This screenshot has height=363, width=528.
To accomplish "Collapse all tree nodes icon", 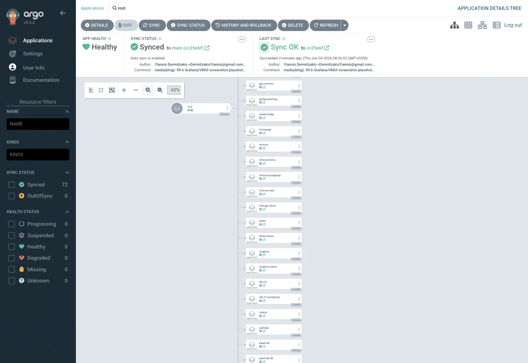I will coord(101,90).
